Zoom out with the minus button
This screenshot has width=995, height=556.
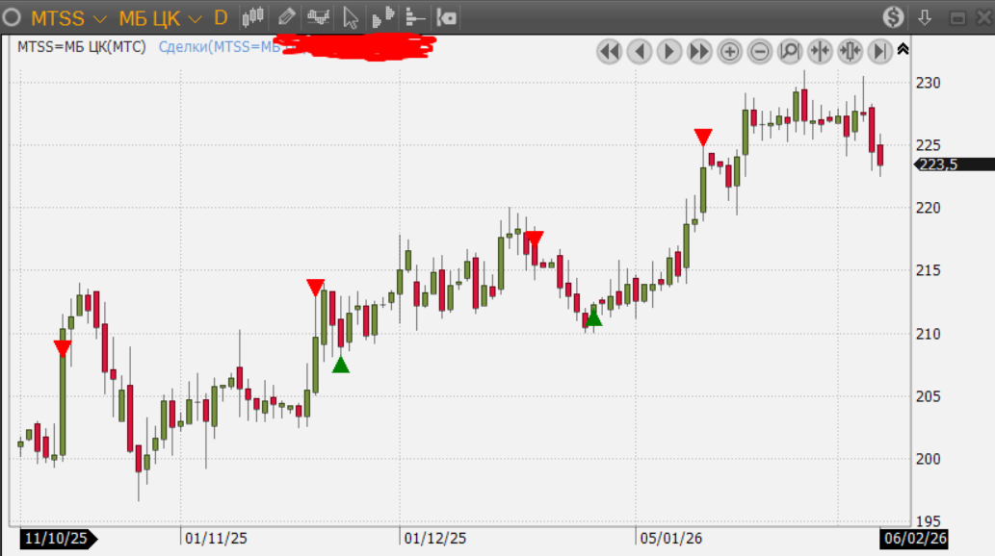tap(760, 51)
